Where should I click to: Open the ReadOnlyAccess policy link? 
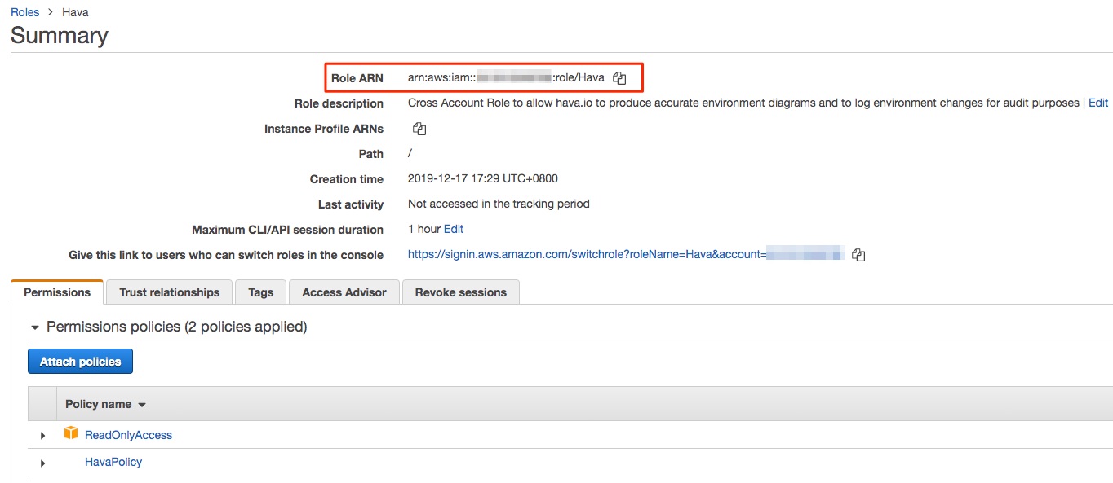(x=128, y=435)
